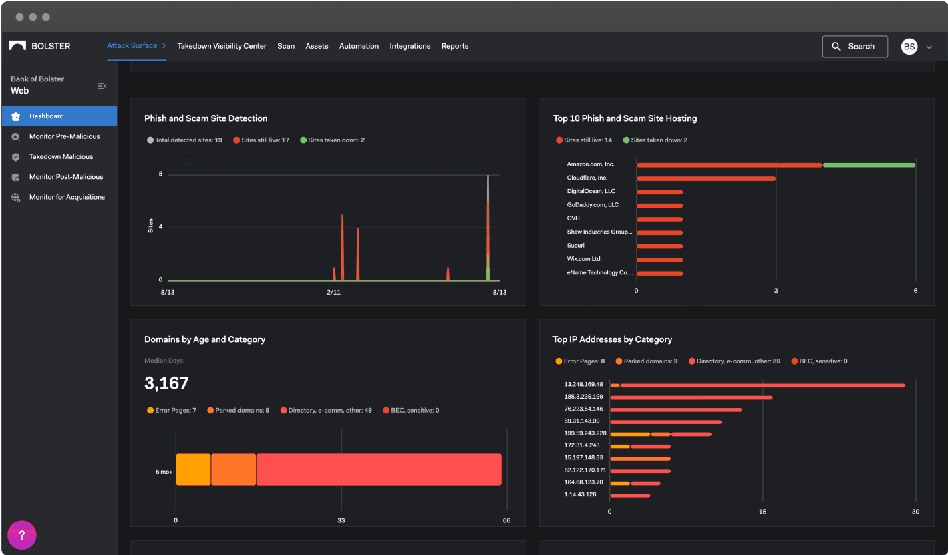The image size is (948, 555).
Task: Click the red Directory e-comm bar segment
Action: tap(379, 470)
